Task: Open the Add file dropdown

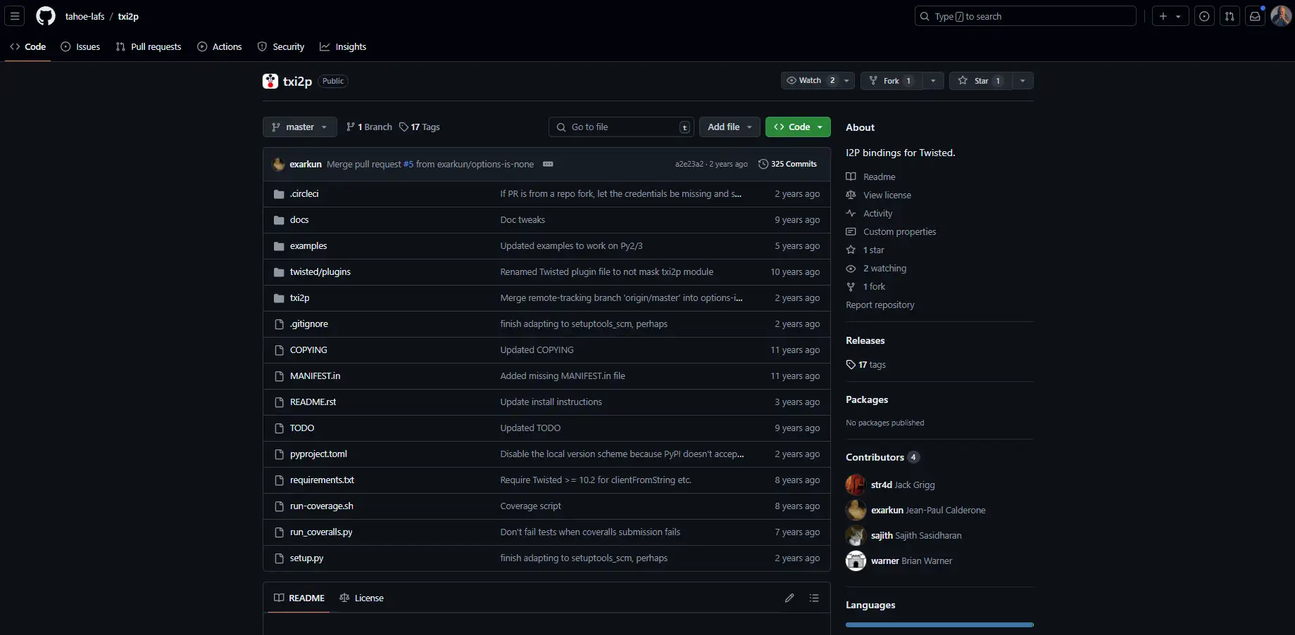Action: tap(730, 127)
